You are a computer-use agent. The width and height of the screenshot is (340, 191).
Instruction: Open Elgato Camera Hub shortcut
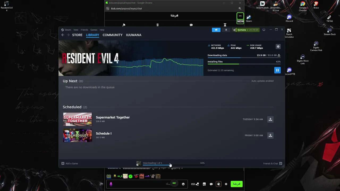[316, 46]
